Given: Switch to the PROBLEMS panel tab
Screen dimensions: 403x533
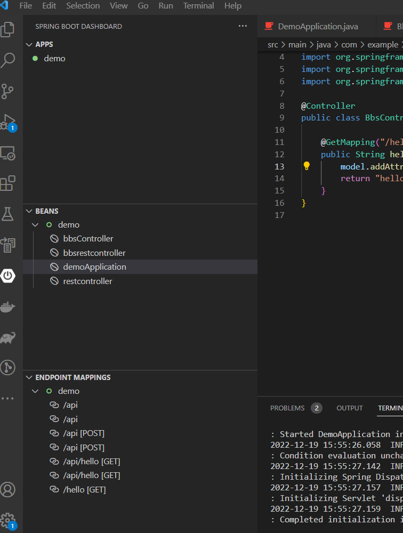Looking at the screenshot, I should (287, 408).
